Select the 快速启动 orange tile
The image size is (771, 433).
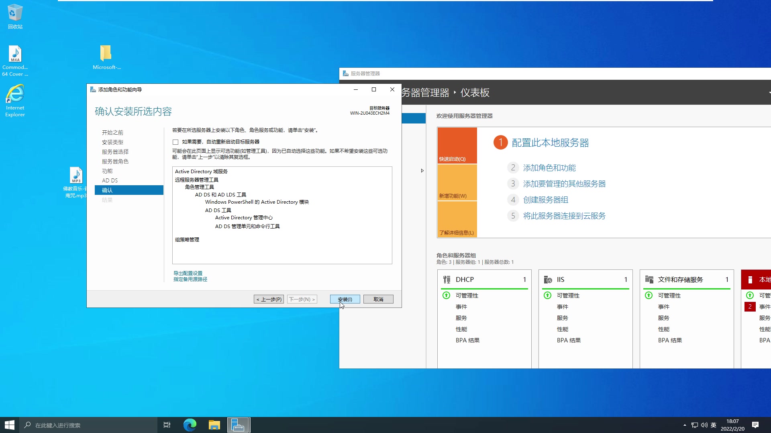(x=457, y=146)
